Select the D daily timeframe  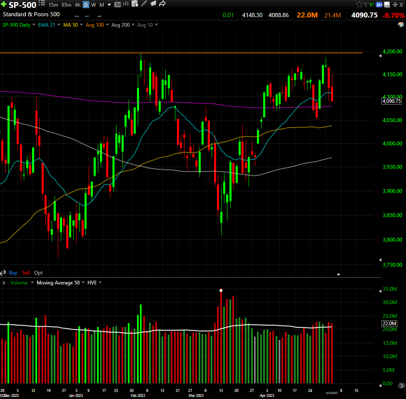point(86,5)
